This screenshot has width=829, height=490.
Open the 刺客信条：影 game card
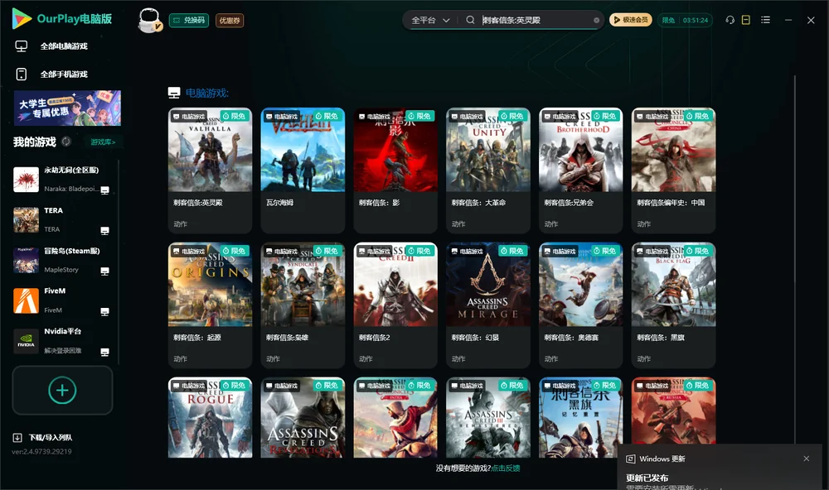click(395, 170)
